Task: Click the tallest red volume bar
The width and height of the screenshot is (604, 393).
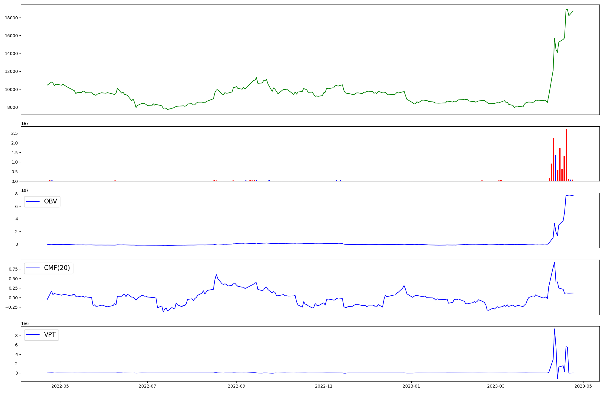Action: pyautogui.click(x=566, y=155)
